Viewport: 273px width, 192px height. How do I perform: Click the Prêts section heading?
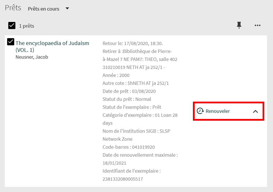click(x=13, y=8)
